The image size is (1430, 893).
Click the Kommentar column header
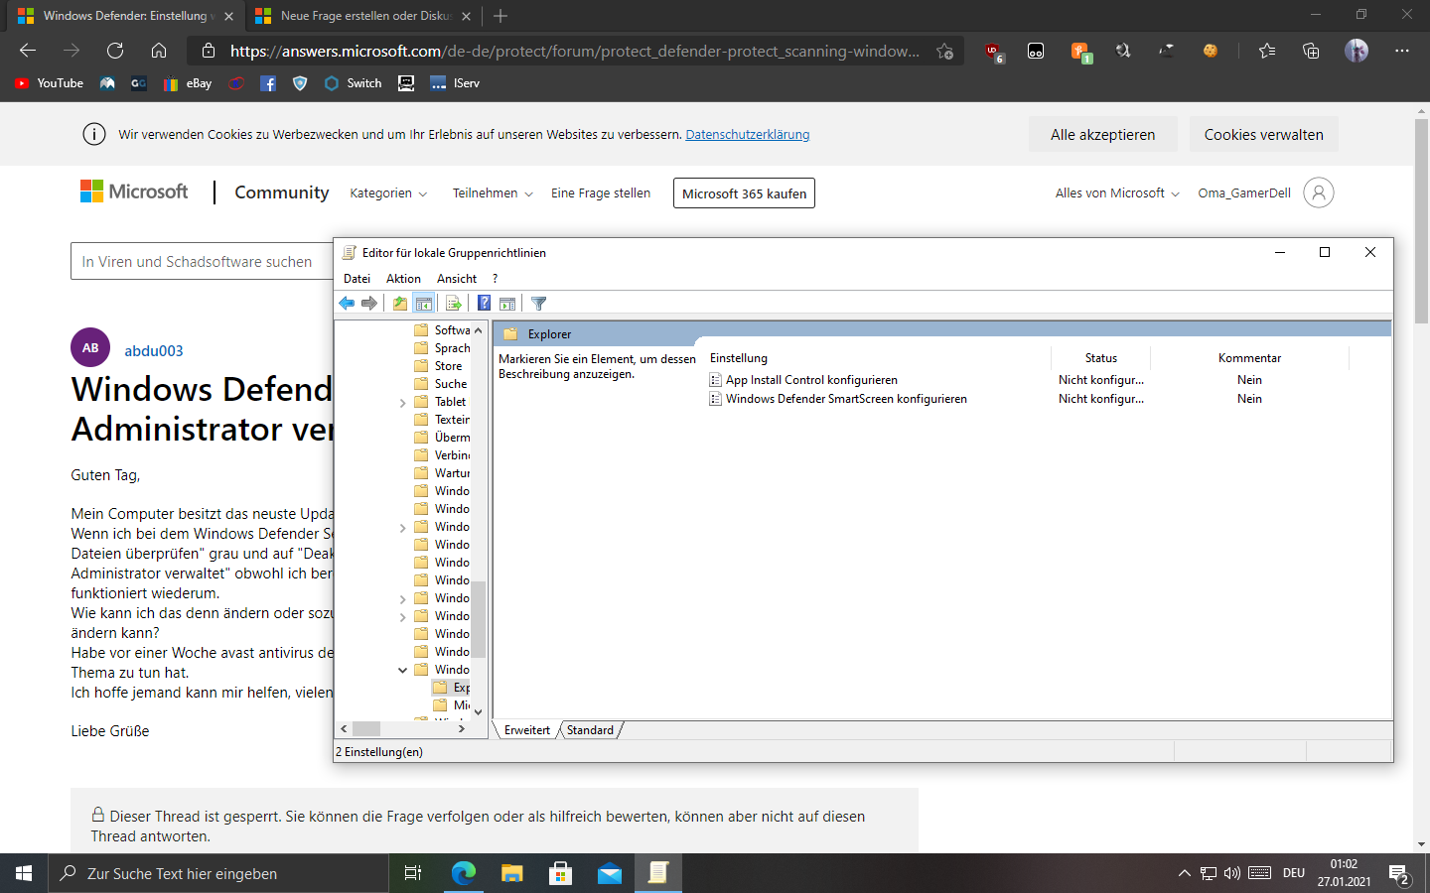click(1249, 358)
